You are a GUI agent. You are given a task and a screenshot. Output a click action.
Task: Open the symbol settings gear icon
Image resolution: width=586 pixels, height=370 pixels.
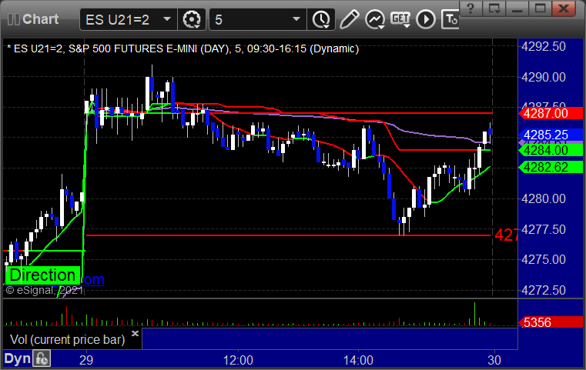(x=191, y=19)
